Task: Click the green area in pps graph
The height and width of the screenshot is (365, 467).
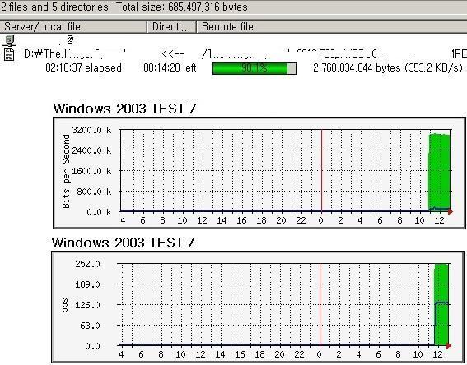Action: pos(441,305)
